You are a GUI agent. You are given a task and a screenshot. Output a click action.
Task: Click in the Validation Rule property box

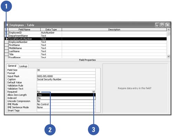click(x=66, y=86)
